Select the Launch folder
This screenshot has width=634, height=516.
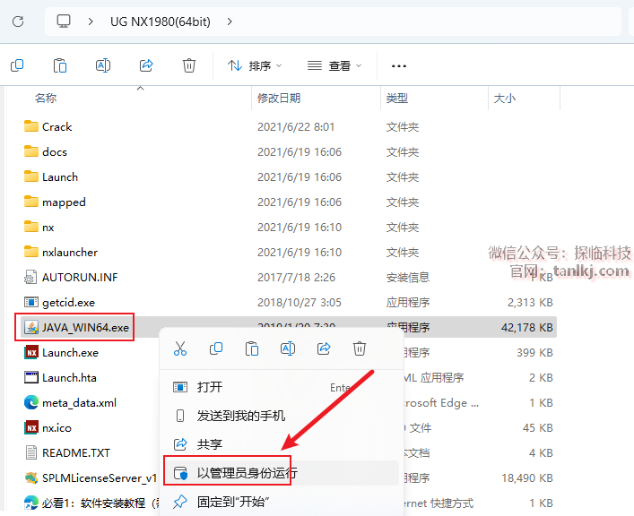(50, 177)
